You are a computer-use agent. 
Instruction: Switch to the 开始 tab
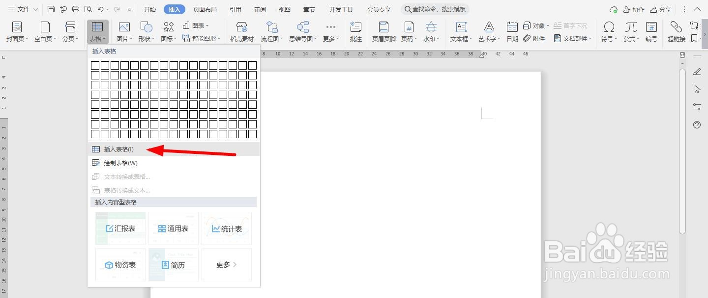click(150, 9)
